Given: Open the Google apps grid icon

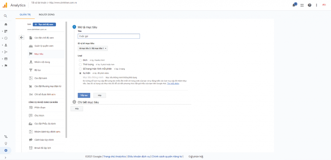Looking at the screenshot, I should pyautogui.click(x=302, y=5).
